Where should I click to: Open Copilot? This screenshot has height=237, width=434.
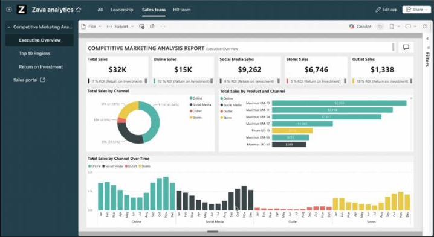click(360, 27)
